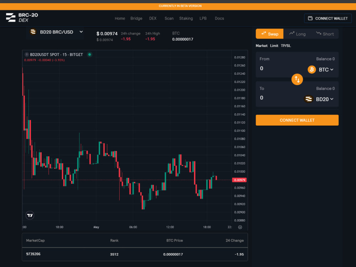Open the LPB nav link
Viewport: 356px width, 267px height.
click(x=203, y=19)
